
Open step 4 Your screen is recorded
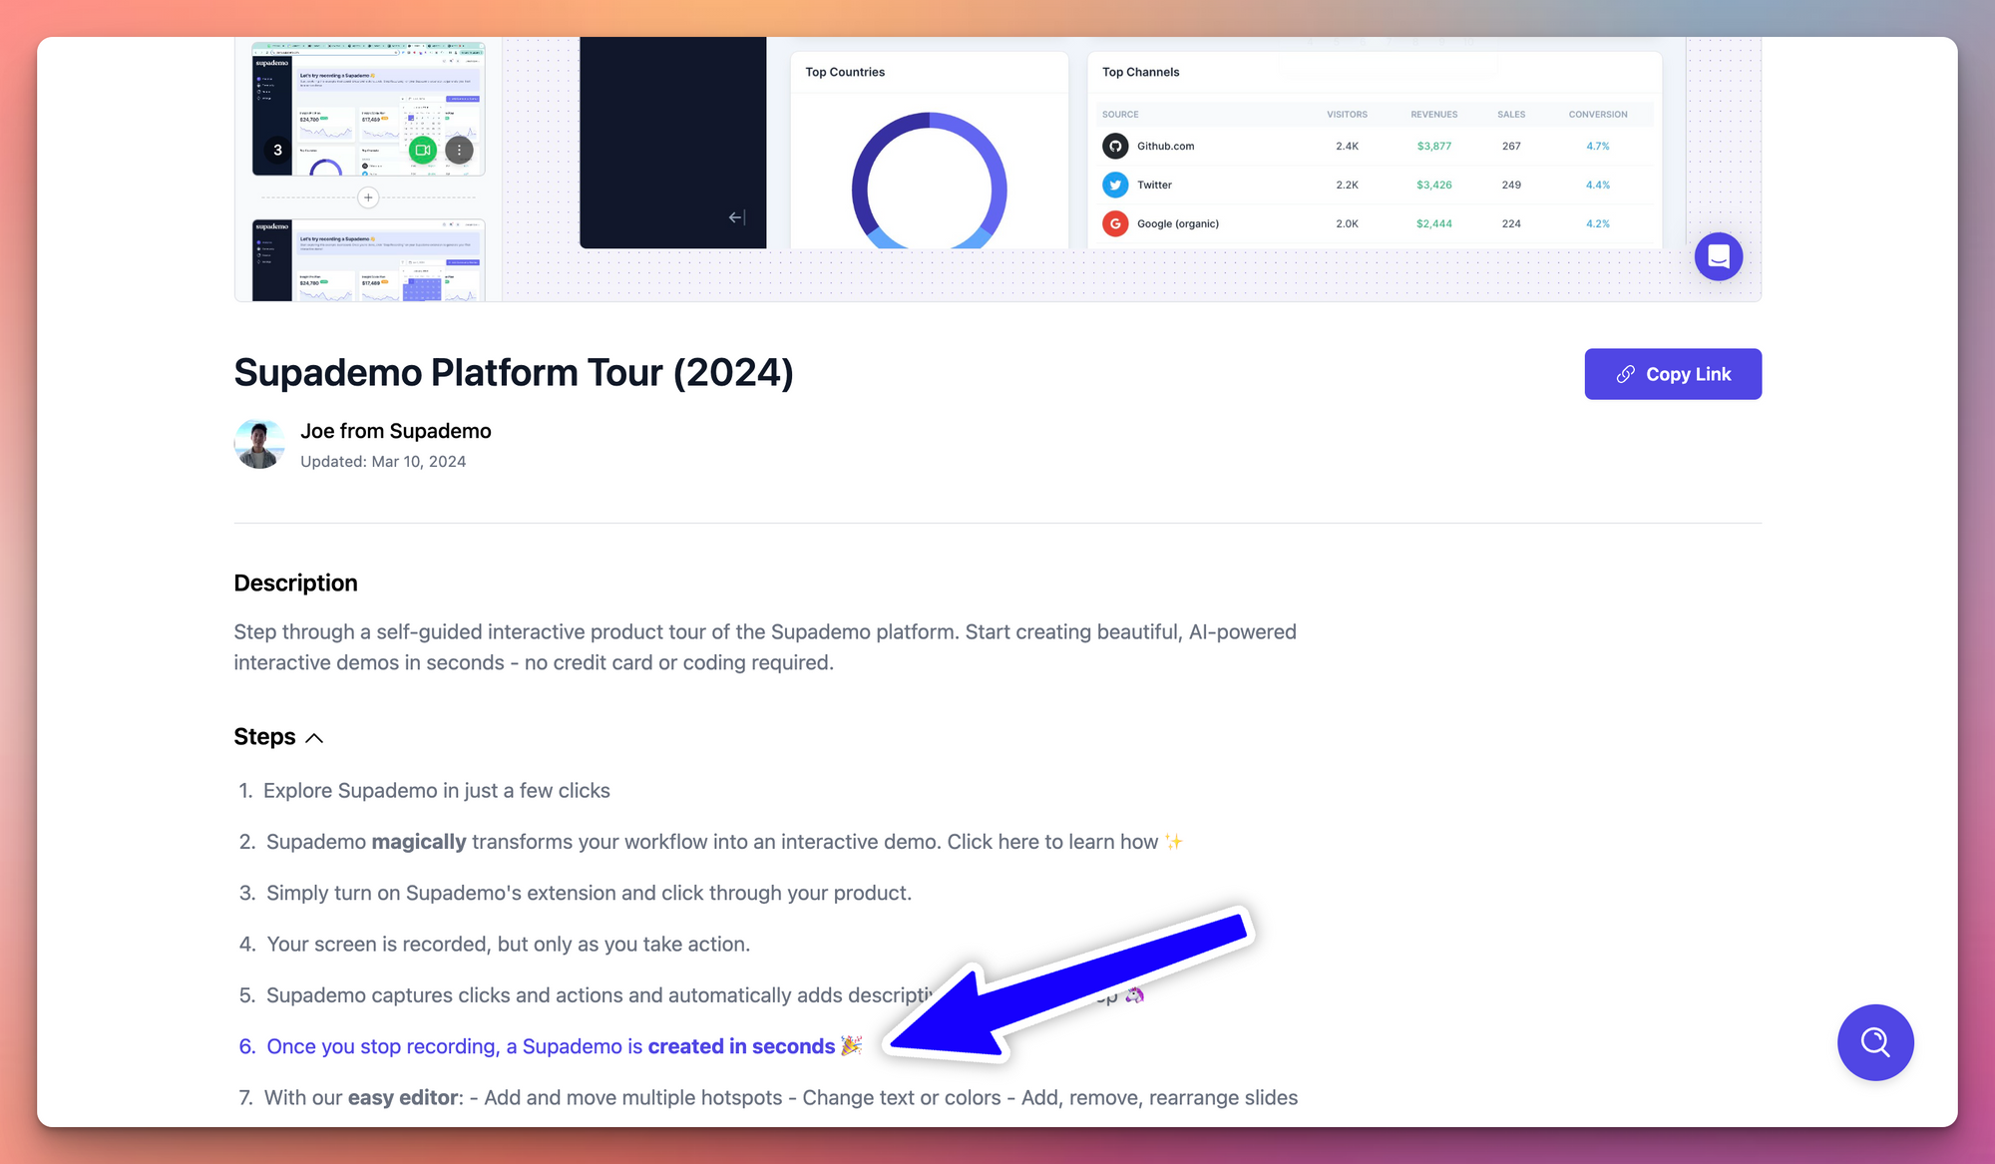495,945
